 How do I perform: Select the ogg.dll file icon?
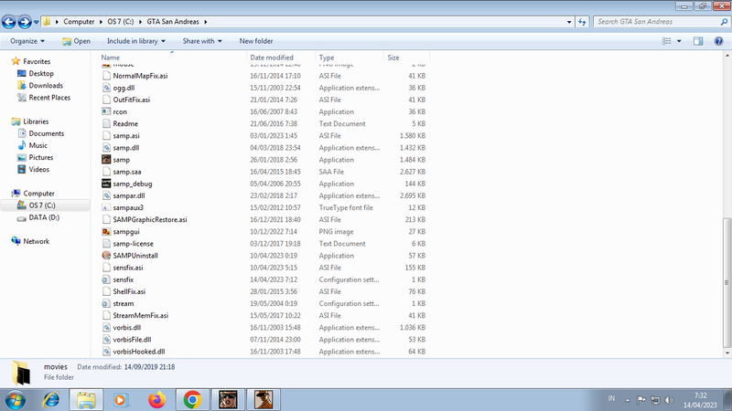pyautogui.click(x=106, y=88)
